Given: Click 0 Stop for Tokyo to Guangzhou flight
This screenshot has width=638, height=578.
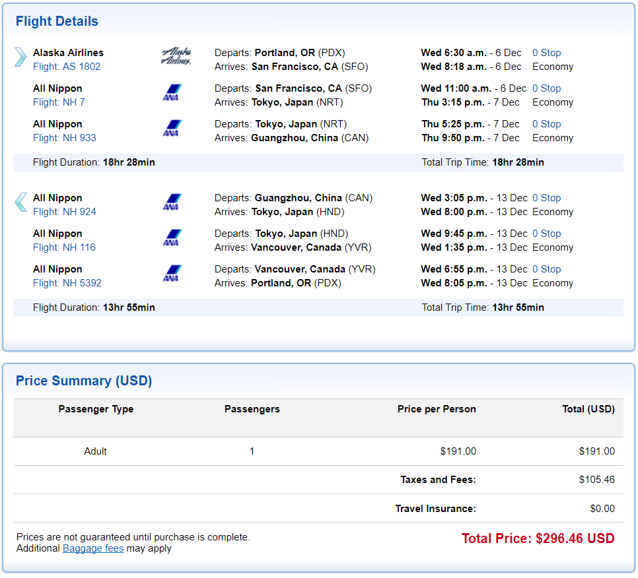Looking at the screenshot, I should 546,124.
